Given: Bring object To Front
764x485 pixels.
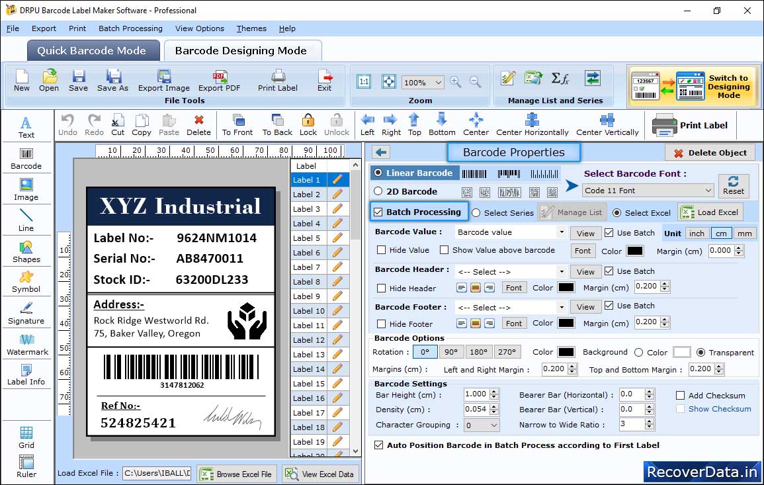Looking at the screenshot, I should tap(237, 125).
